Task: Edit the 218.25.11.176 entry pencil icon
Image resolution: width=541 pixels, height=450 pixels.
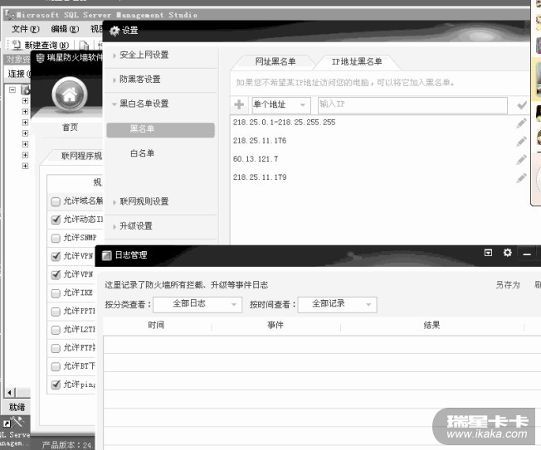Action: (521, 141)
